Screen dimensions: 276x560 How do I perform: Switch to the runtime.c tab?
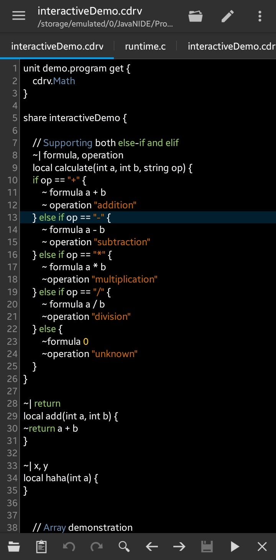tap(145, 46)
